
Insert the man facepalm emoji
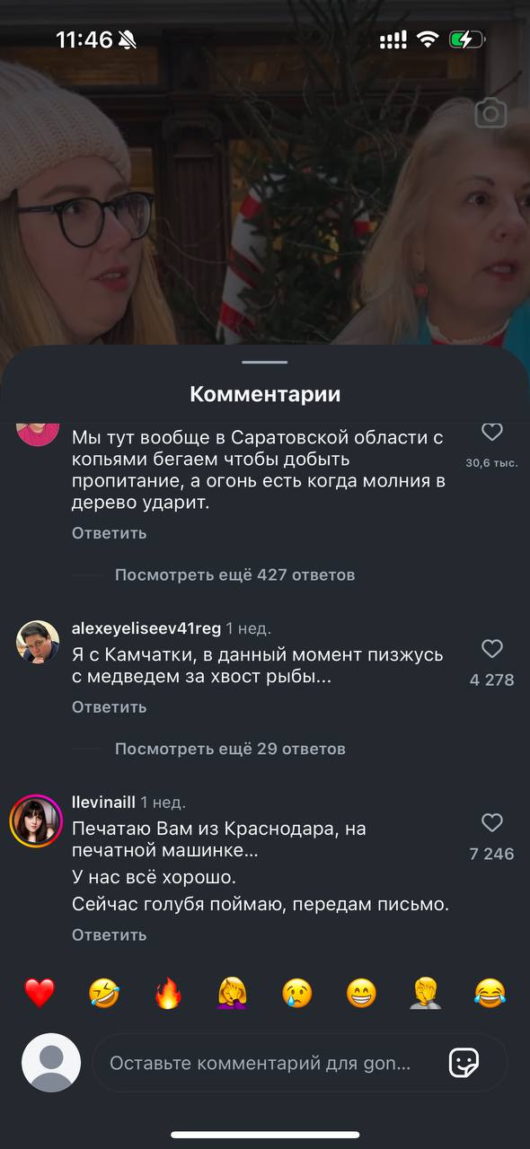click(426, 993)
